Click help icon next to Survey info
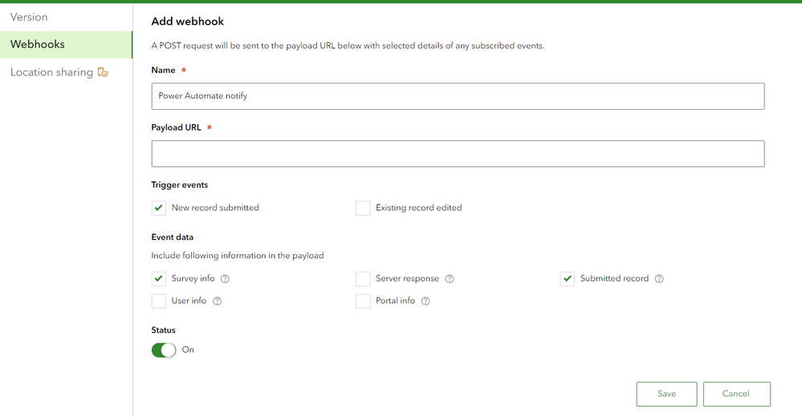 [225, 279]
